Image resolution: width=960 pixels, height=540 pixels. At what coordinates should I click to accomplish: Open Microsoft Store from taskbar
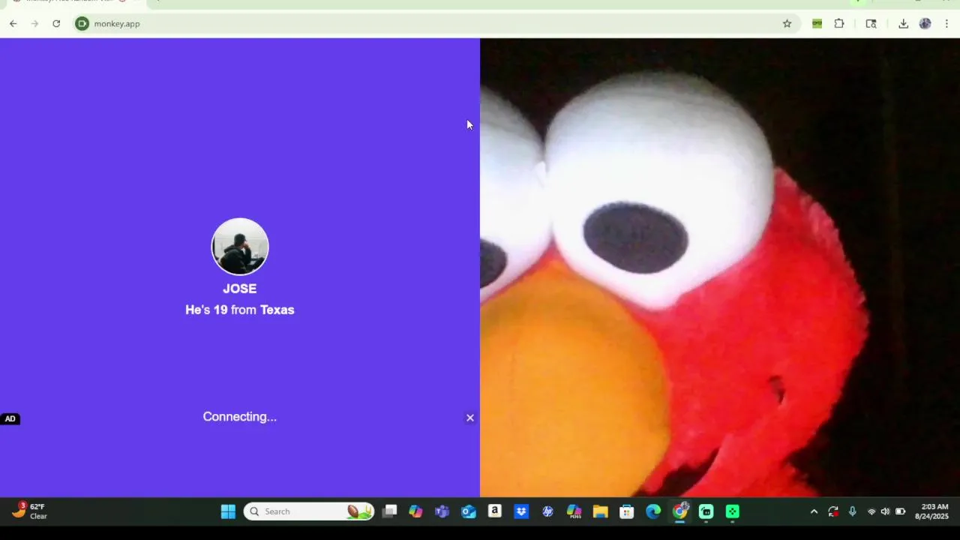click(627, 511)
